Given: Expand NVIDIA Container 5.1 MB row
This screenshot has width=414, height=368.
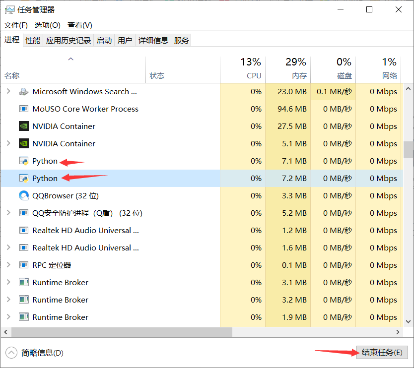Looking at the screenshot, I should tap(8, 143).
